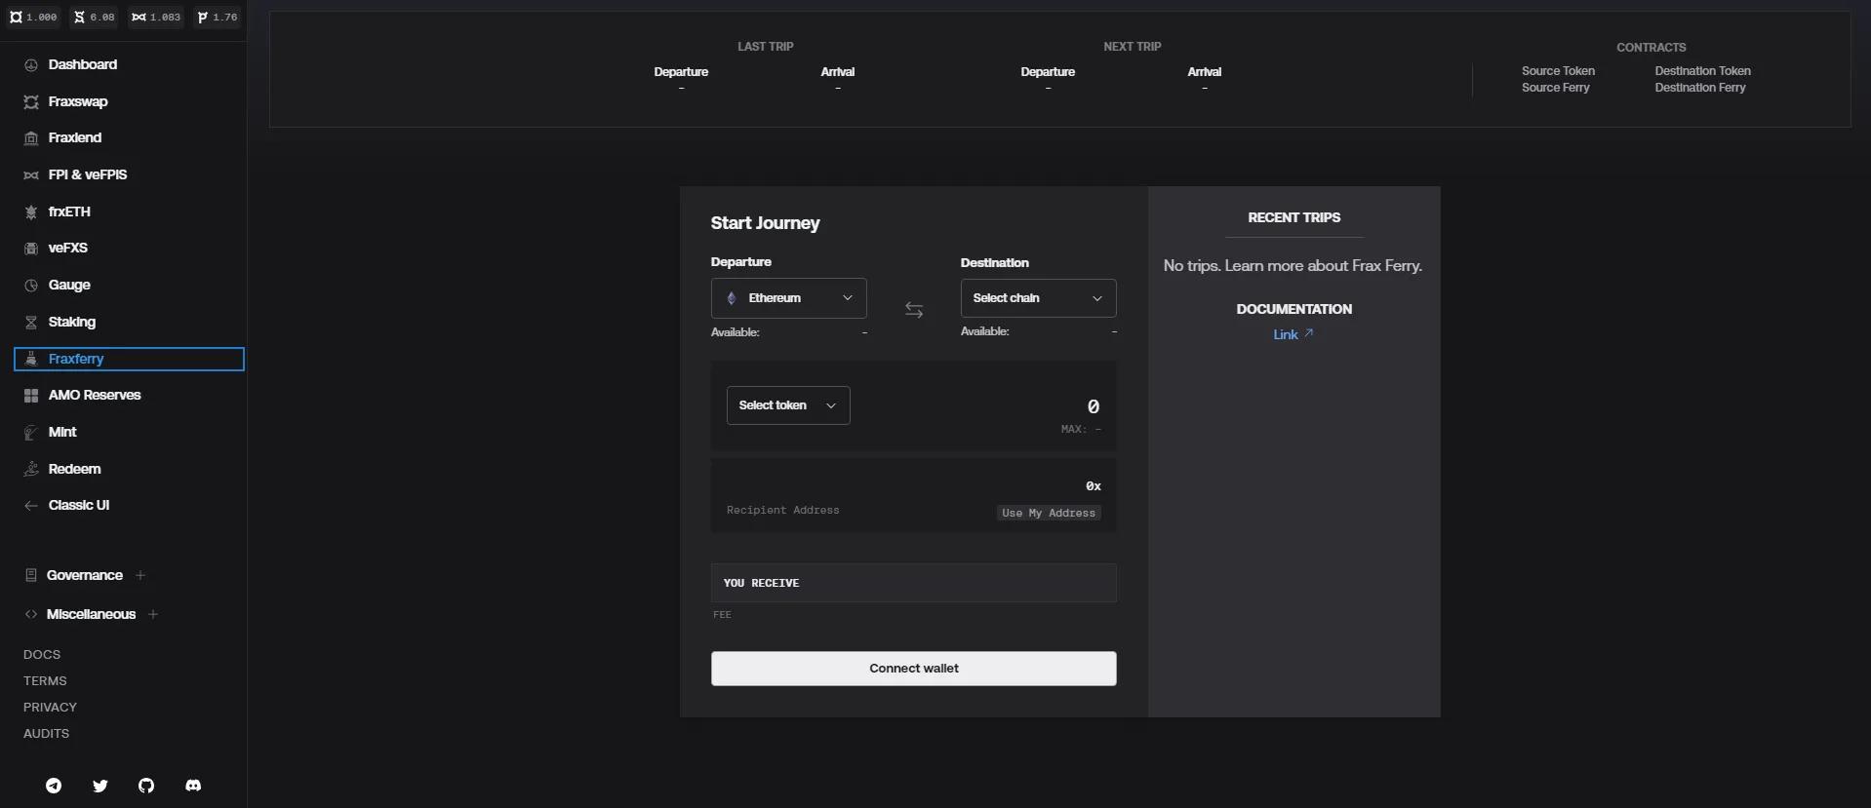
Task: Click the Governance section icon
Action: click(x=31, y=576)
